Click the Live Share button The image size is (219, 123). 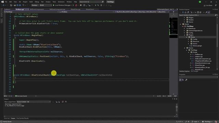(208, 5)
